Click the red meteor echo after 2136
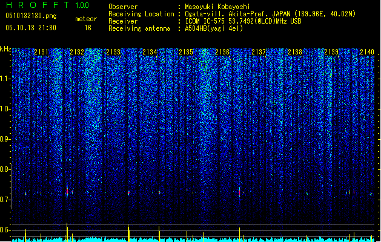The width and height of the screenshot is (381, 242). click(x=240, y=192)
